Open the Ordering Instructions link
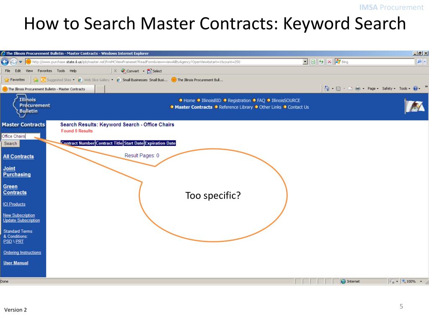429x321 pixels. click(22, 252)
